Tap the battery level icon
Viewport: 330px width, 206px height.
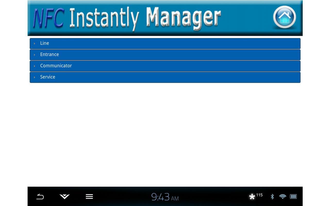293,196
